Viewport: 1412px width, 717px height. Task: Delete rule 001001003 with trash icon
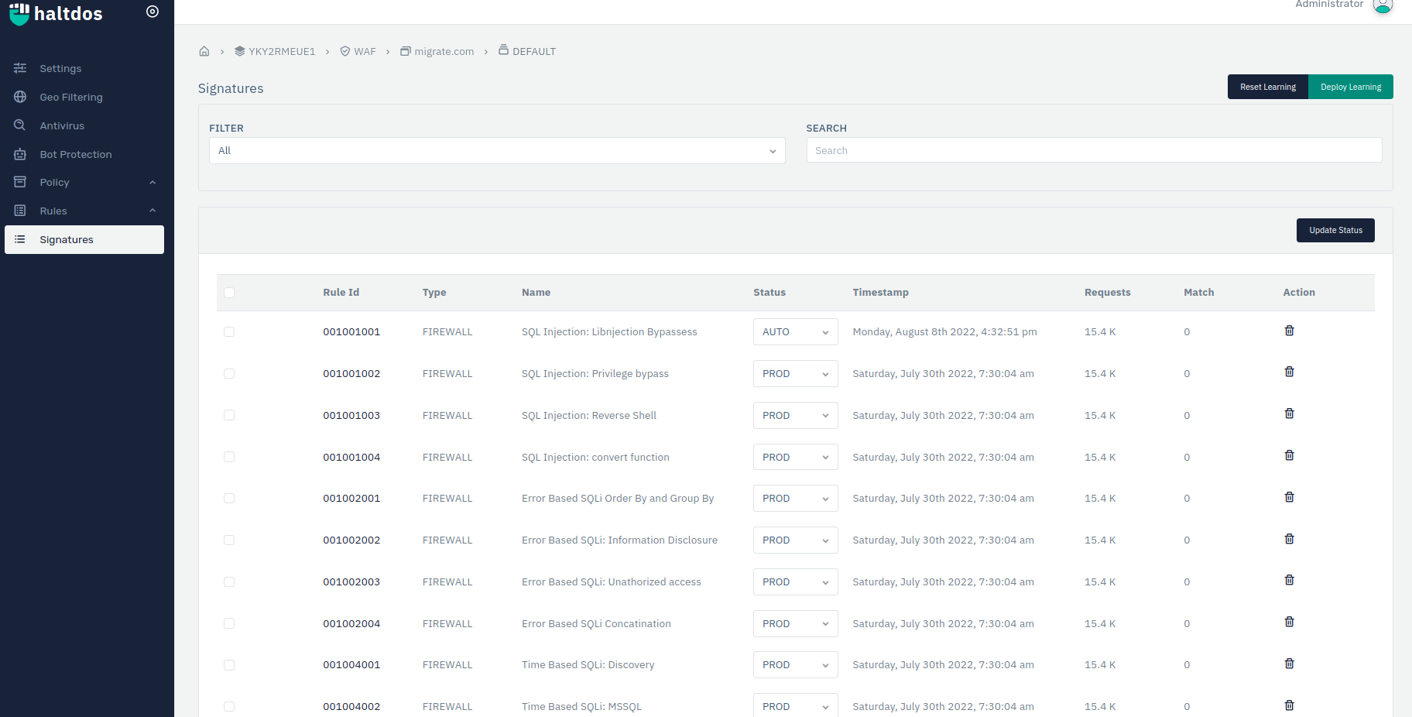[1289, 413]
